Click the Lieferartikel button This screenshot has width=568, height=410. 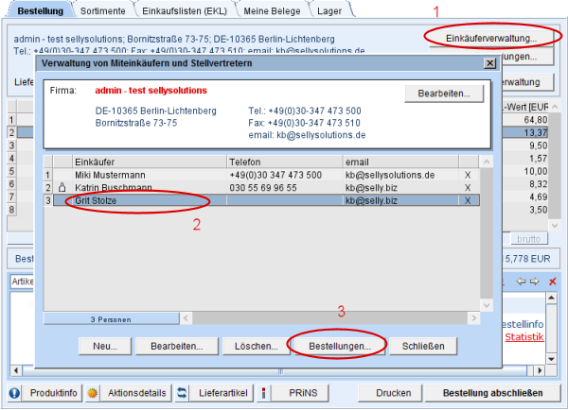[x=222, y=393]
